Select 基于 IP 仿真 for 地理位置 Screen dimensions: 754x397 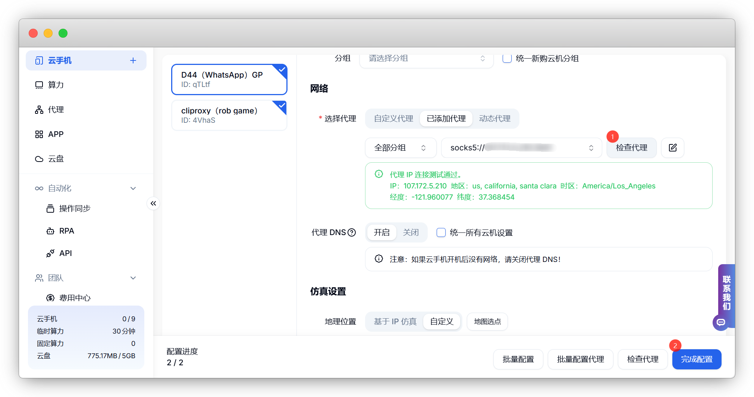[x=395, y=322]
